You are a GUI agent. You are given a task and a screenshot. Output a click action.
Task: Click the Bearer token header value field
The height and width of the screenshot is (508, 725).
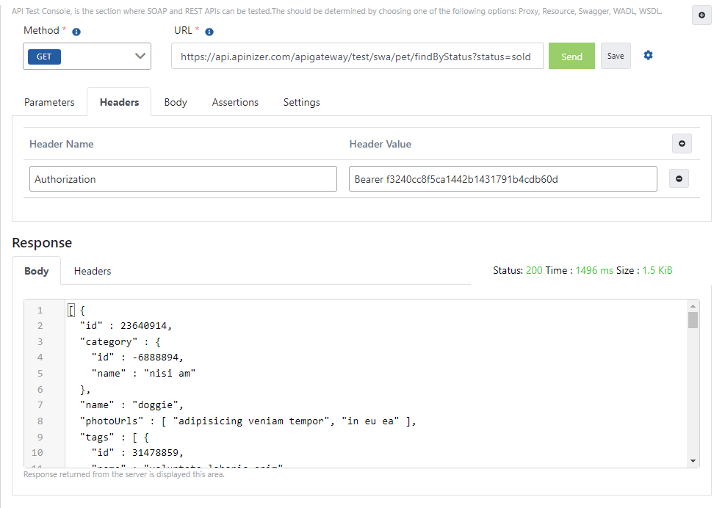[502, 179]
